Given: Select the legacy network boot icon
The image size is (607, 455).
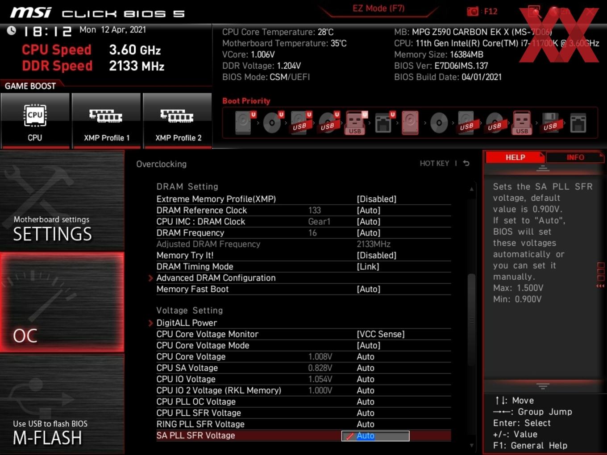Looking at the screenshot, I should coord(578,123).
